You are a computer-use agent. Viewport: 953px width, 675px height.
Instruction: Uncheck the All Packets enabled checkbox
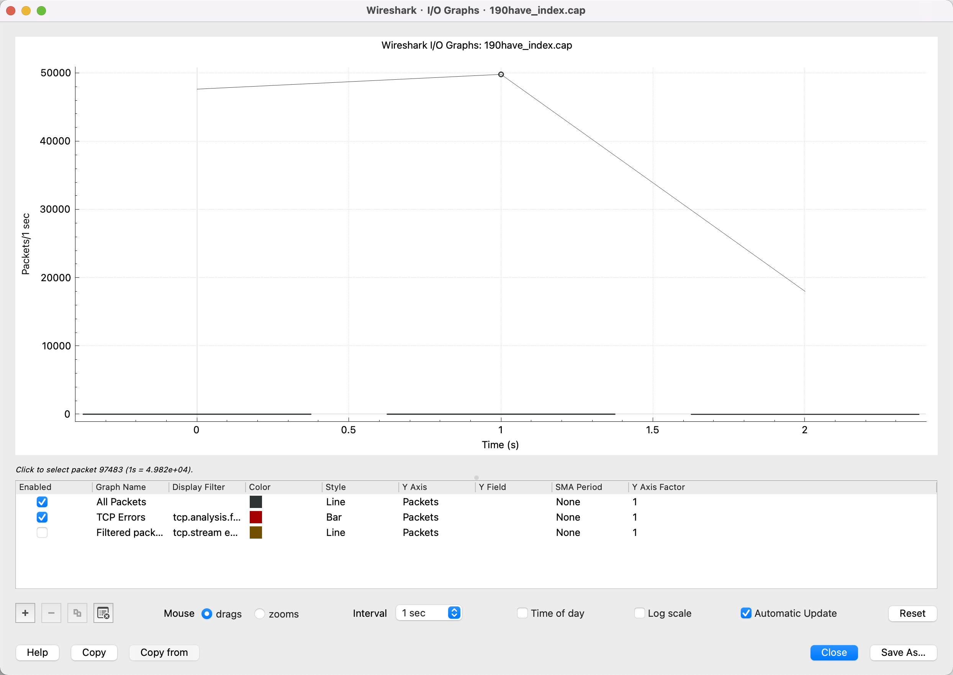(42, 502)
